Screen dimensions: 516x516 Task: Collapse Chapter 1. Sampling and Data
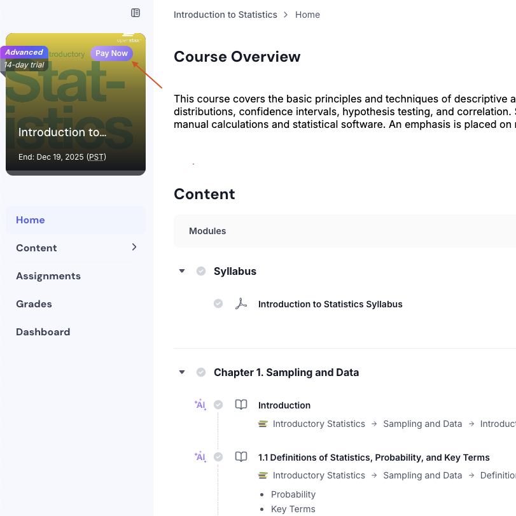182,372
